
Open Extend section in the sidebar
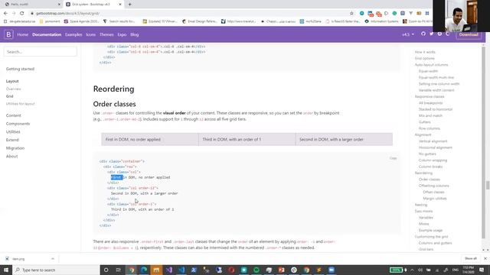(x=12, y=140)
